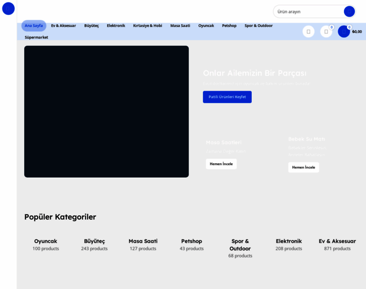Go to Elektronik in the navigation bar
The width and height of the screenshot is (366, 289).
[x=116, y=26]
